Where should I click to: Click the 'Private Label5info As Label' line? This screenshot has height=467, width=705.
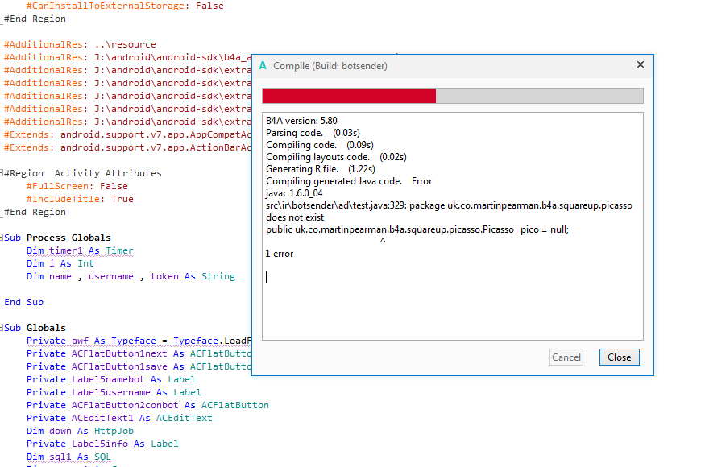(x=102, y=444)
